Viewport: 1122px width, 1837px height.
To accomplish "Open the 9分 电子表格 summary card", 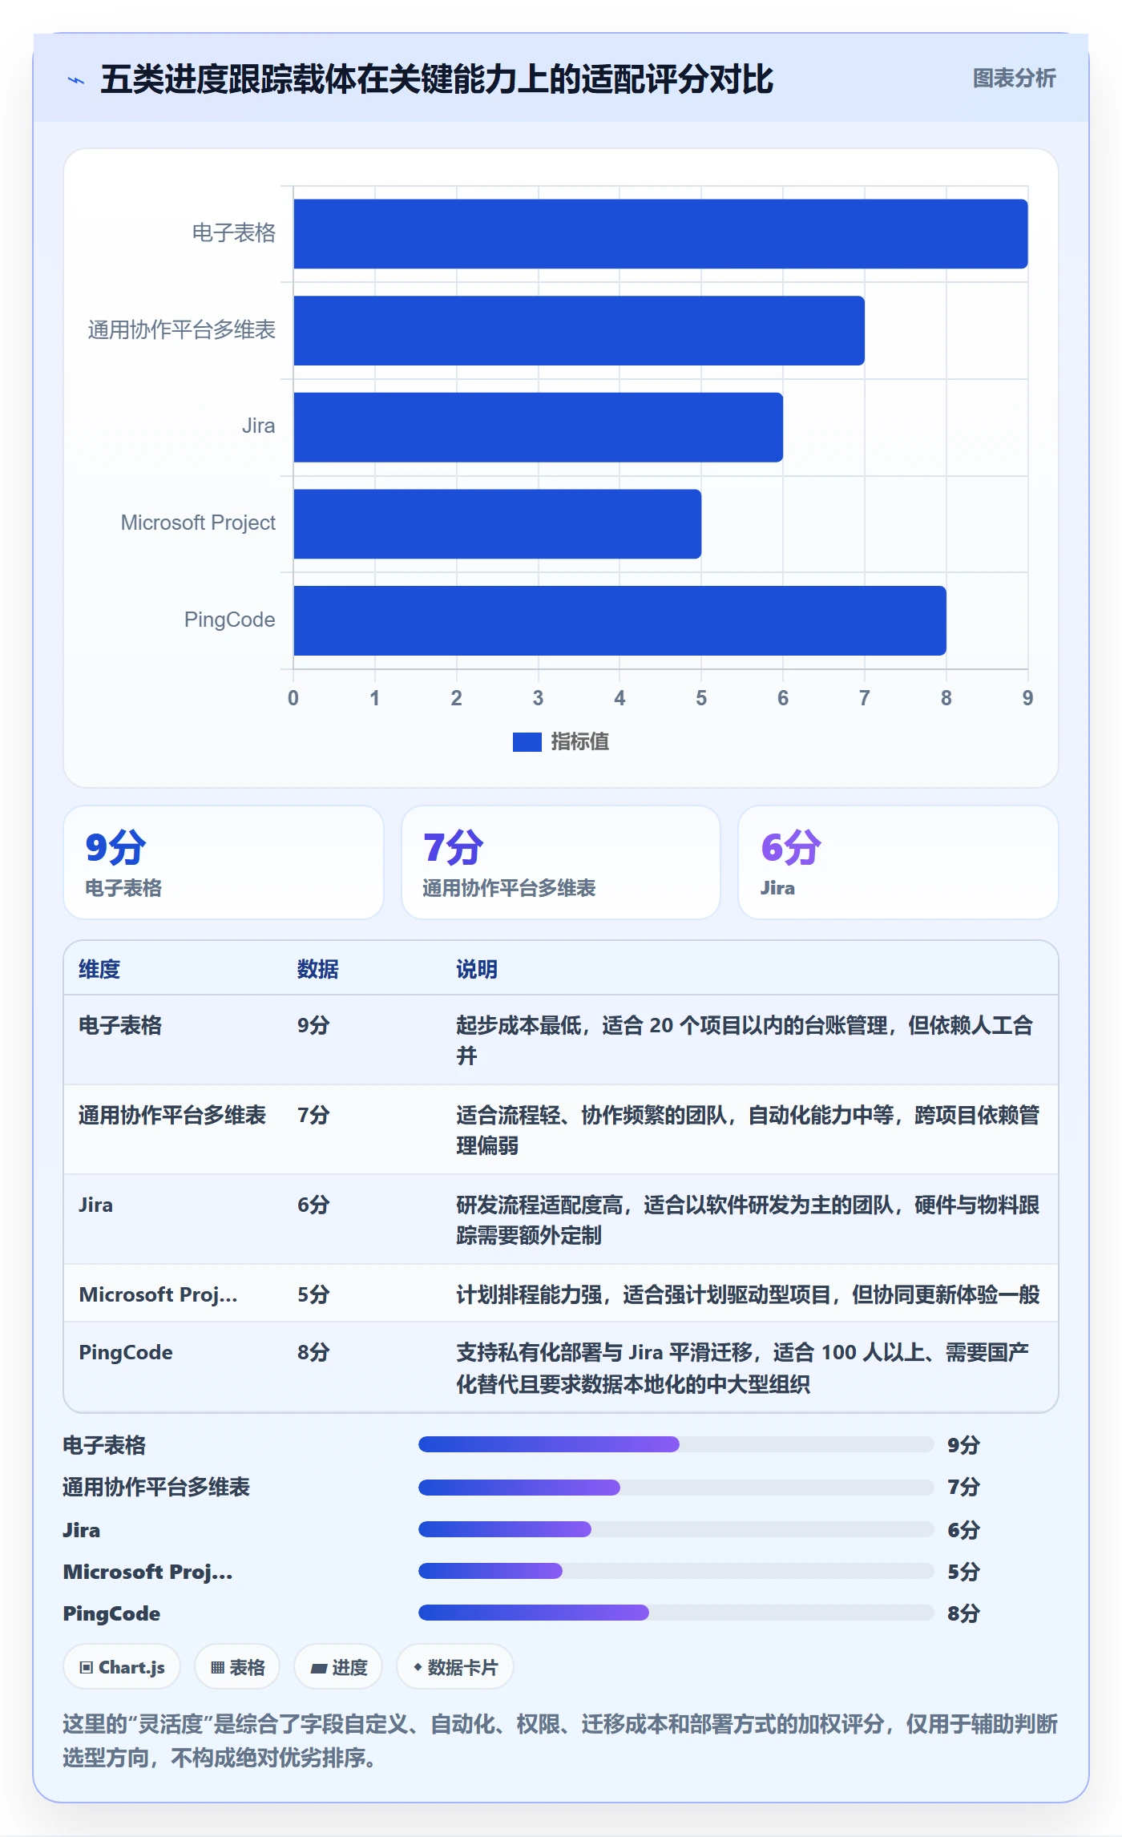I will (x=224, y=862).
